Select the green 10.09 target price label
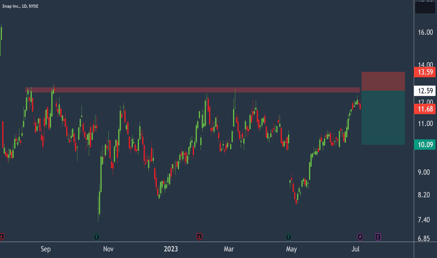Screen dimensions: 437x258 (x=425, y=144)
